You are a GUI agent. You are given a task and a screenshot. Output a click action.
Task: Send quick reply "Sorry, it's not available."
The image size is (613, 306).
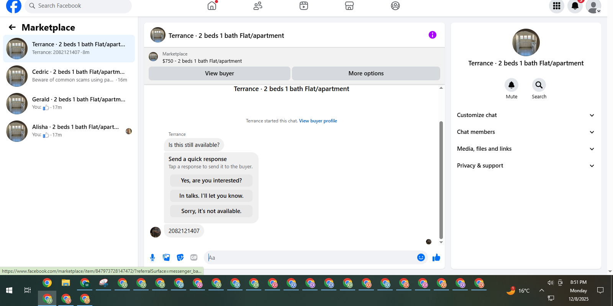coord(211,211)
